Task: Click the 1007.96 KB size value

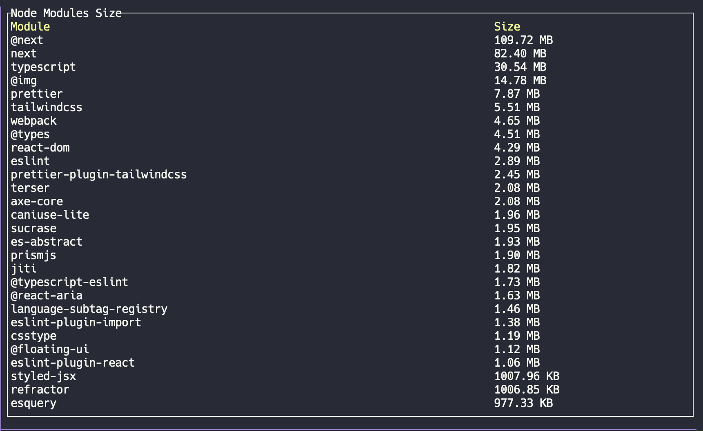Action: tap(527, 376)
